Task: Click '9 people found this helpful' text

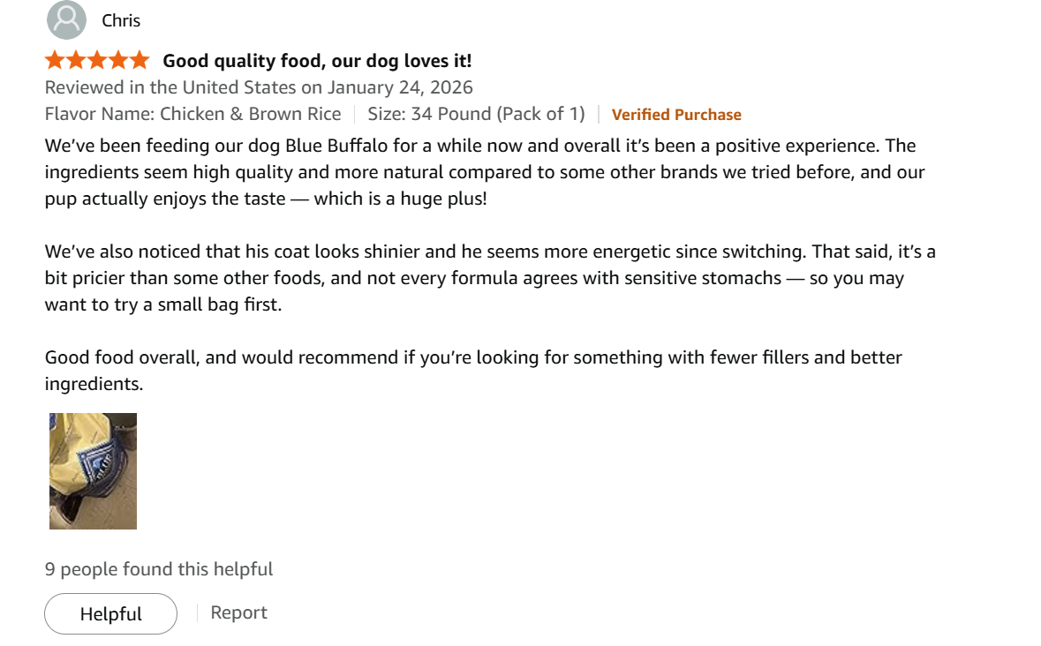Action: click(159, 568)
